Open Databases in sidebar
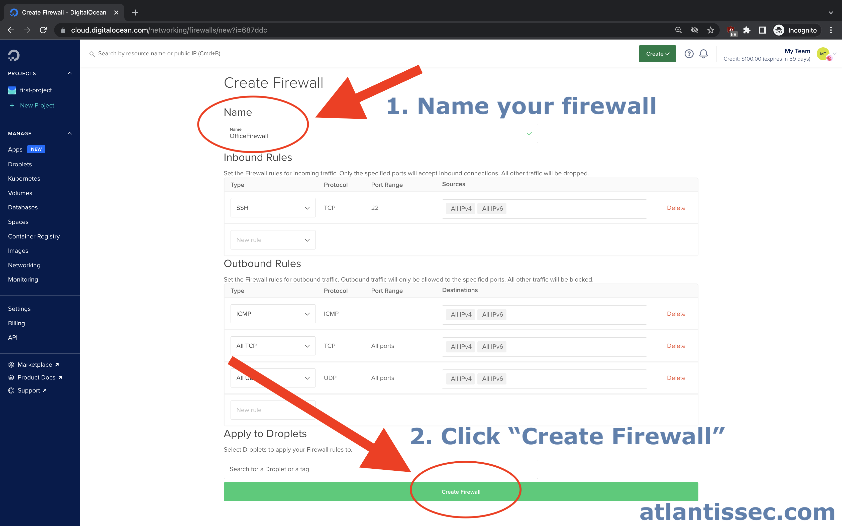 (23, 207)
